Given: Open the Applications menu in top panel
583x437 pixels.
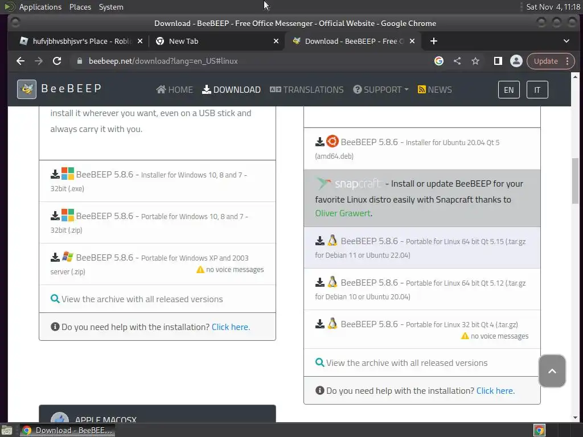Looking at the screenshot, I should pyautogui.click(x=40, y=7).
